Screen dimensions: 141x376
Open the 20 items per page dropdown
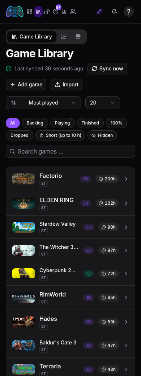(x=103, y=103)
